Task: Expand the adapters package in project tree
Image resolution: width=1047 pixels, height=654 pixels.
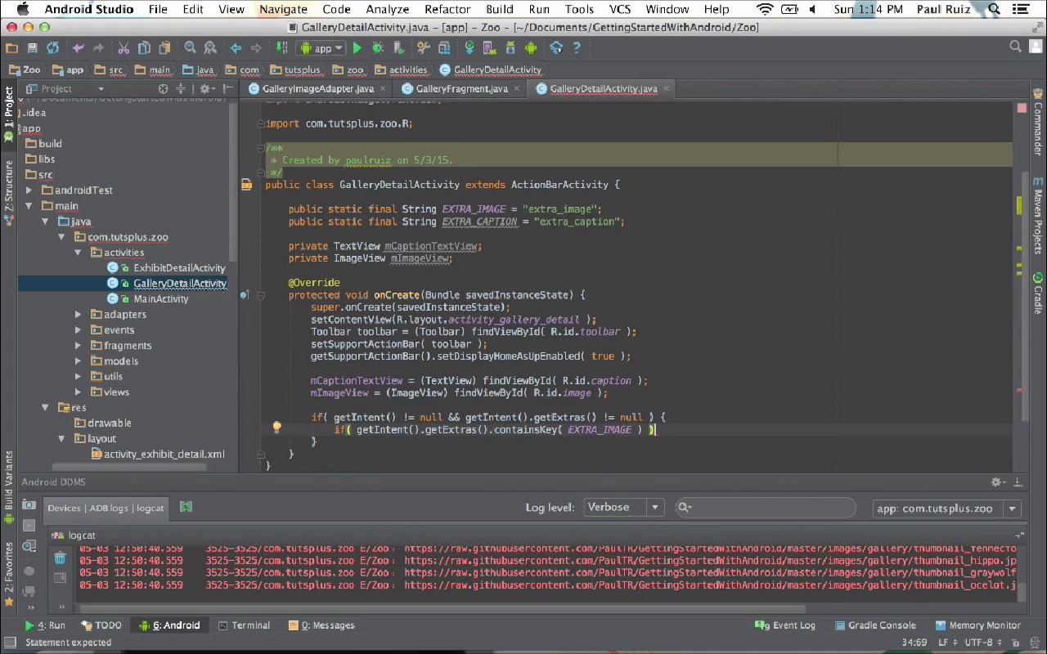Action: click(79, 315)
